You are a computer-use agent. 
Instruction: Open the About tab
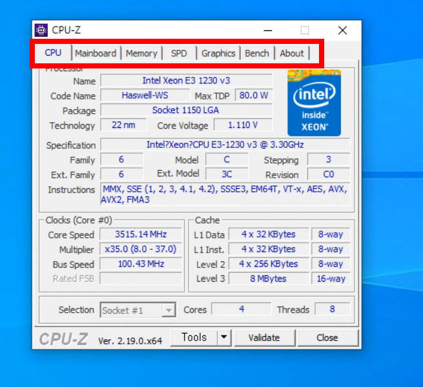click(x=292, y=53)
